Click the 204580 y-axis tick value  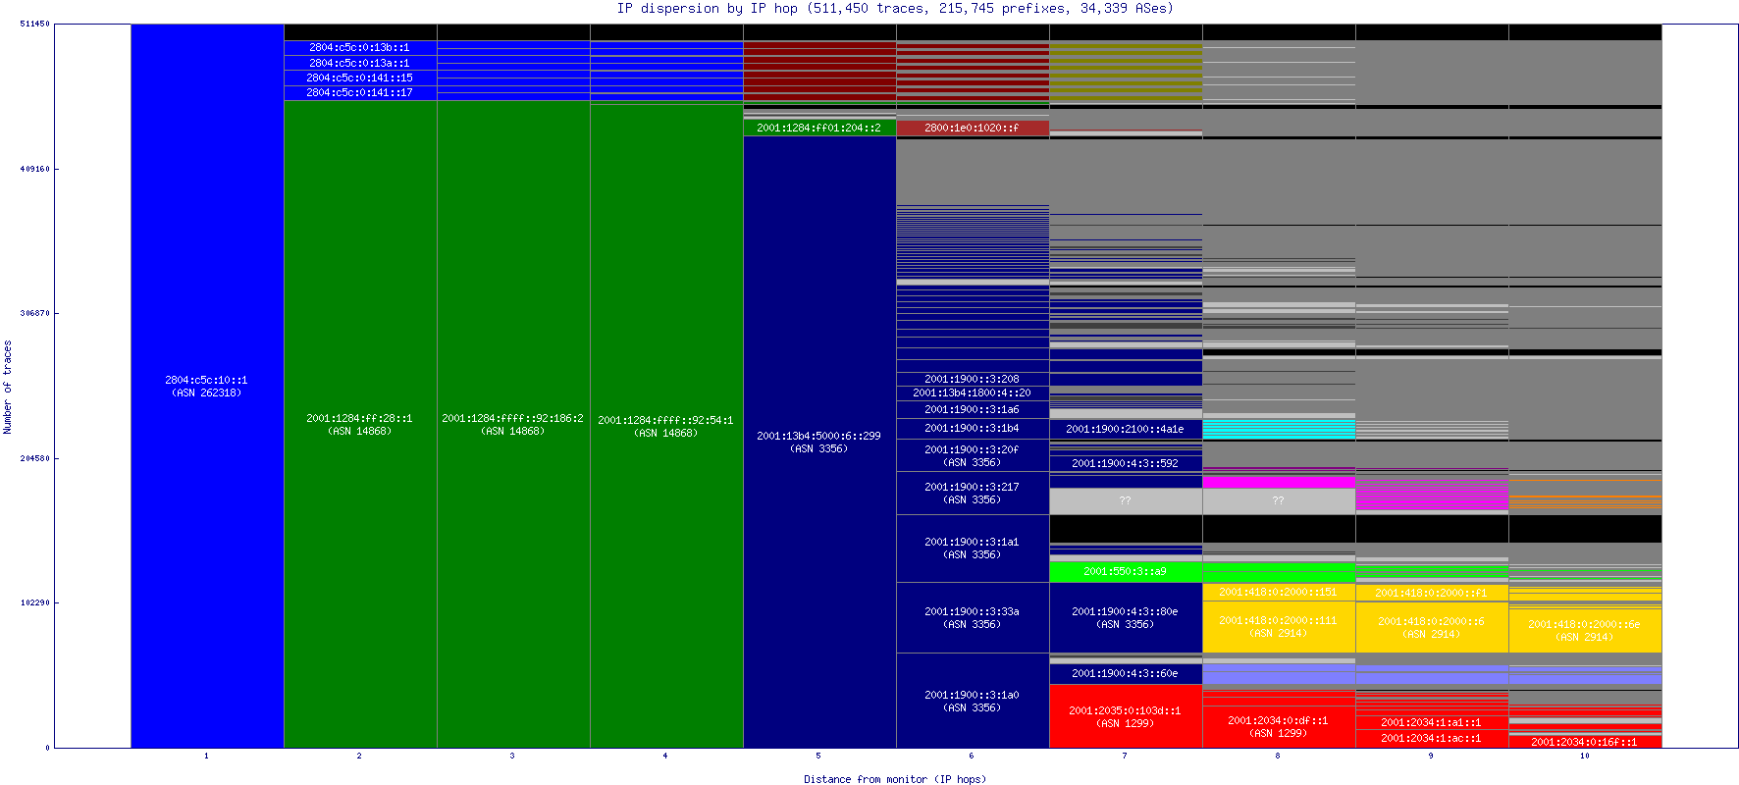34,458
